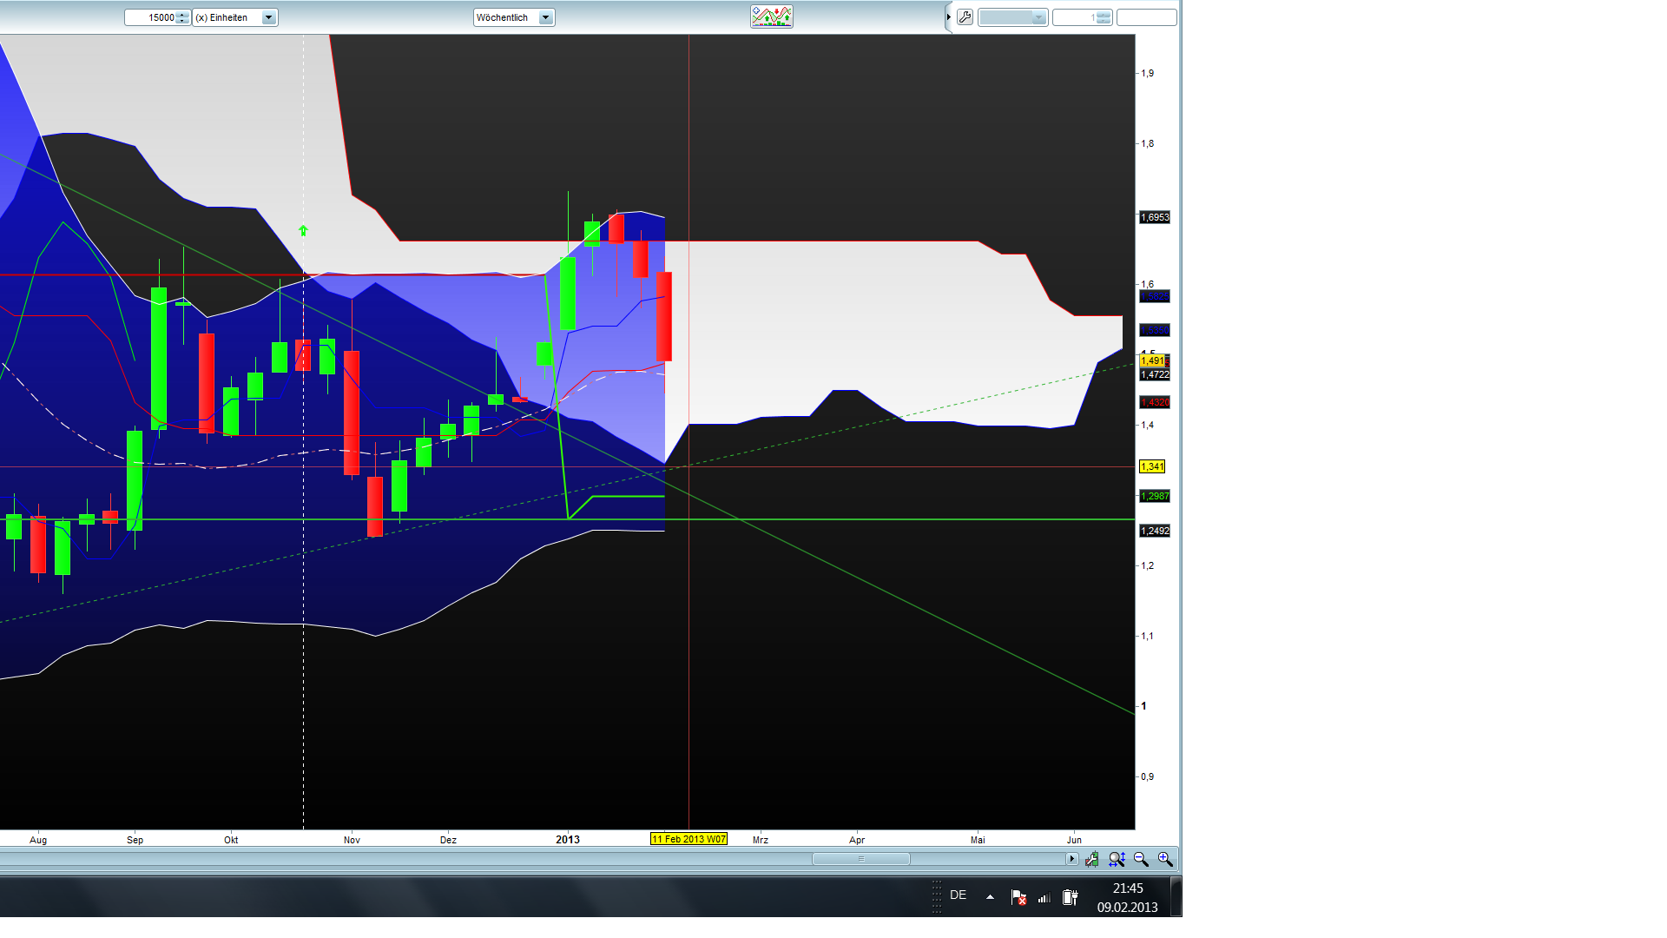
Task: Open the network signal icon in the tray
Action: (x=1044, y=896)
